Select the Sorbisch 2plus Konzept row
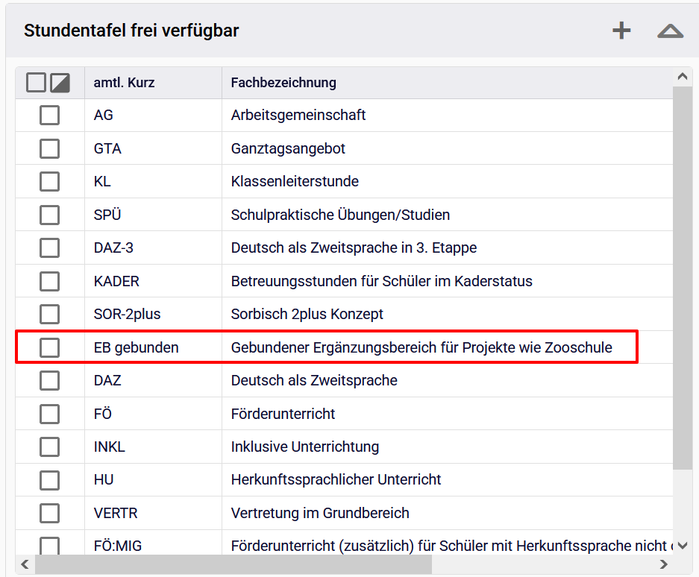Image resolution: width=699 pixels, height=577 pixels. [307, 315]
